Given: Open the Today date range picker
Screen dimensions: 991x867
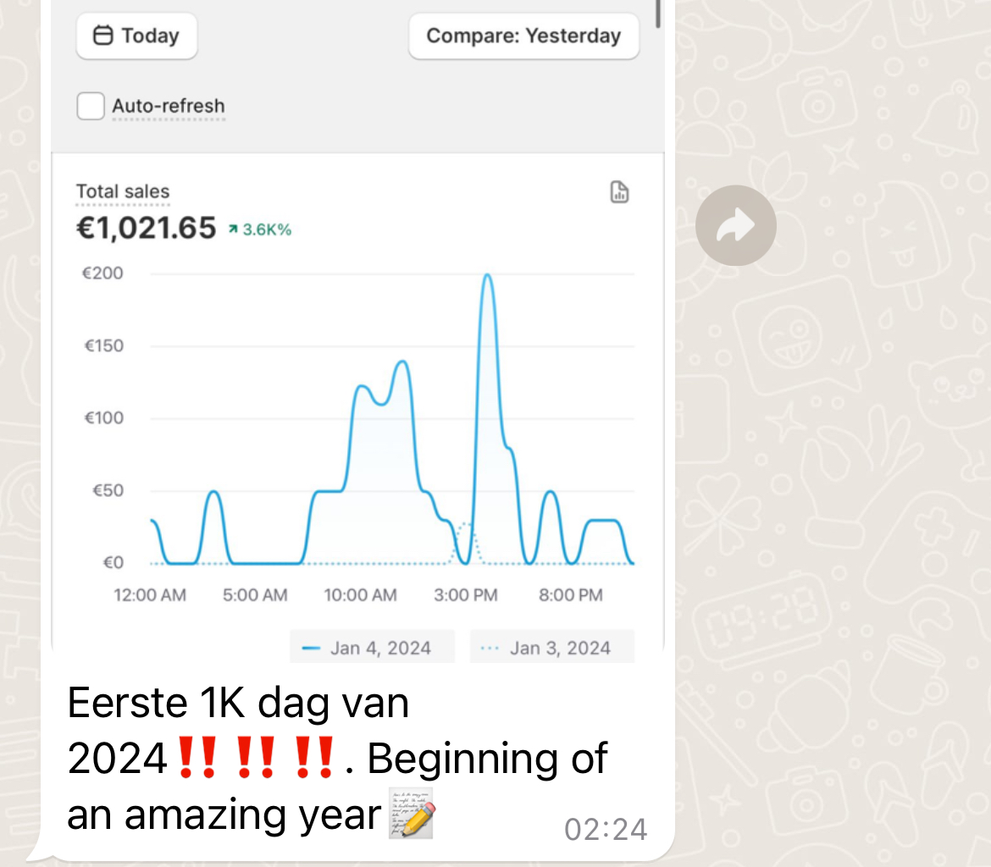Looking at the screenshot, I should 136,36.
